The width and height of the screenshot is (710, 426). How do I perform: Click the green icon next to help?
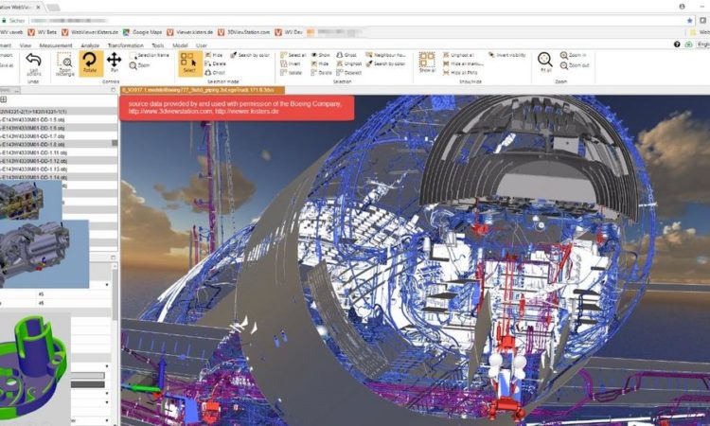coord(689,44)
